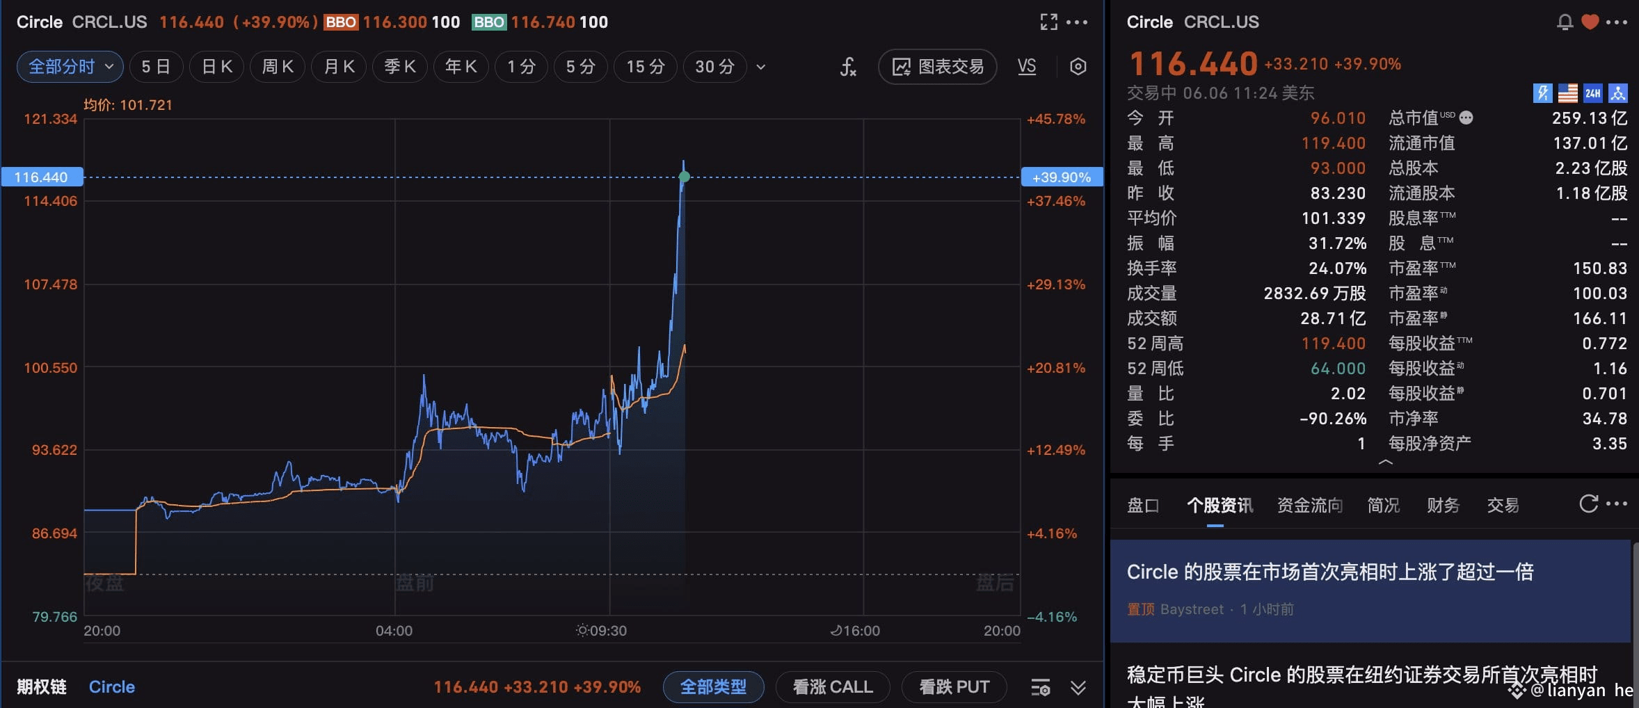Open the 财务 tab
Viewport: 1639px width, 708px height.
pyautogui.click(x=1444, y=506)
